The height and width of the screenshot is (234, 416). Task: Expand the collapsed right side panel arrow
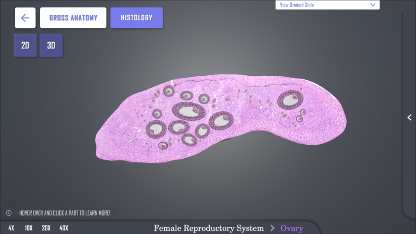[409, 117]
